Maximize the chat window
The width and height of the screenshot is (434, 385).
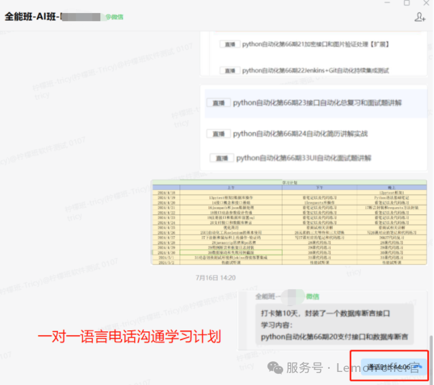coord(407,3)
